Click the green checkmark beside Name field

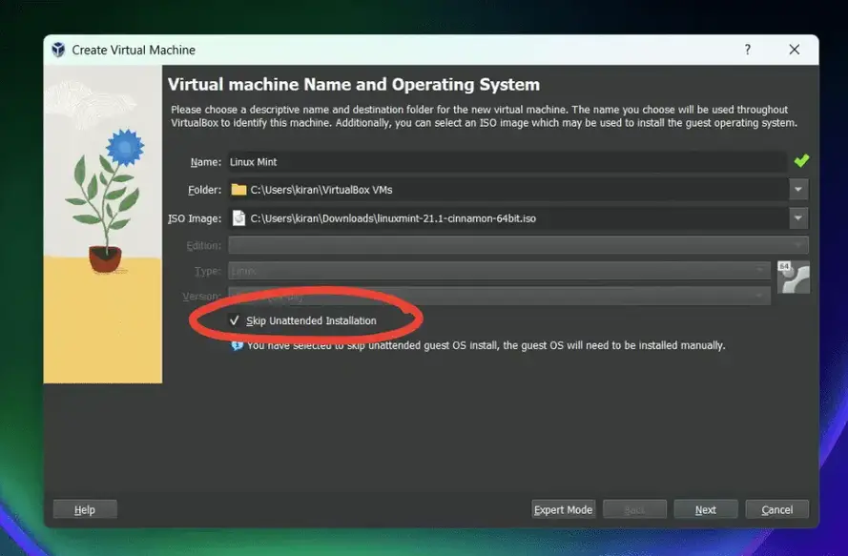[x=801, y=160]
